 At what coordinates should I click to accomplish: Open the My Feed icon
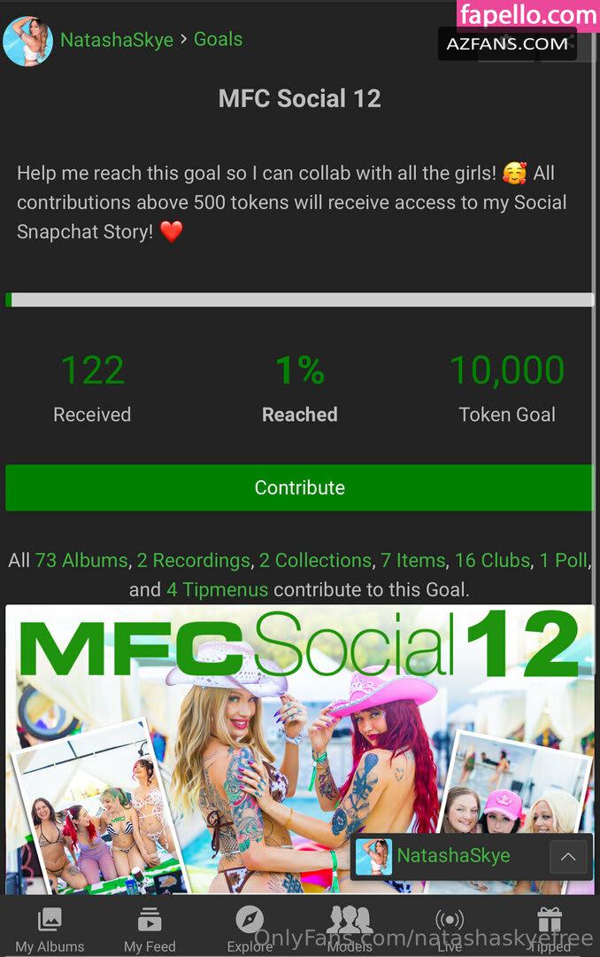pyautogui.click(x=150, y=919)
